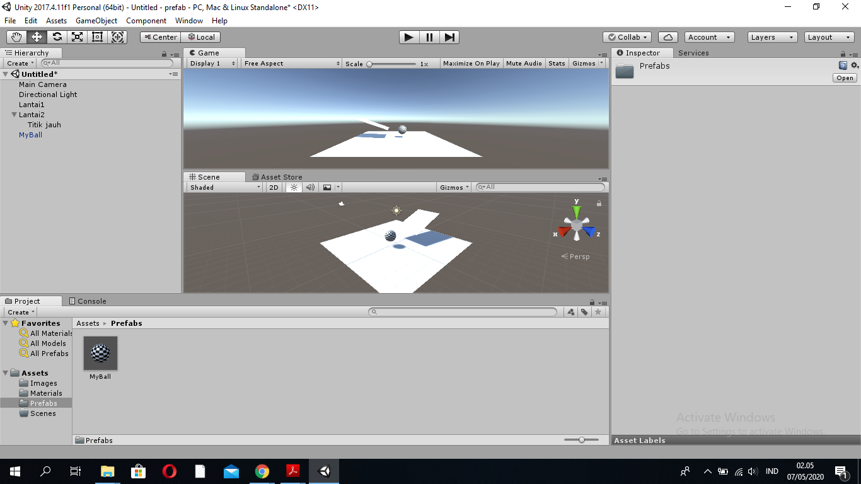Click Assets in the breadcrumb path
Image resolution: width=861 pixels, height=484 pixels.
click(x=88, y=323)
